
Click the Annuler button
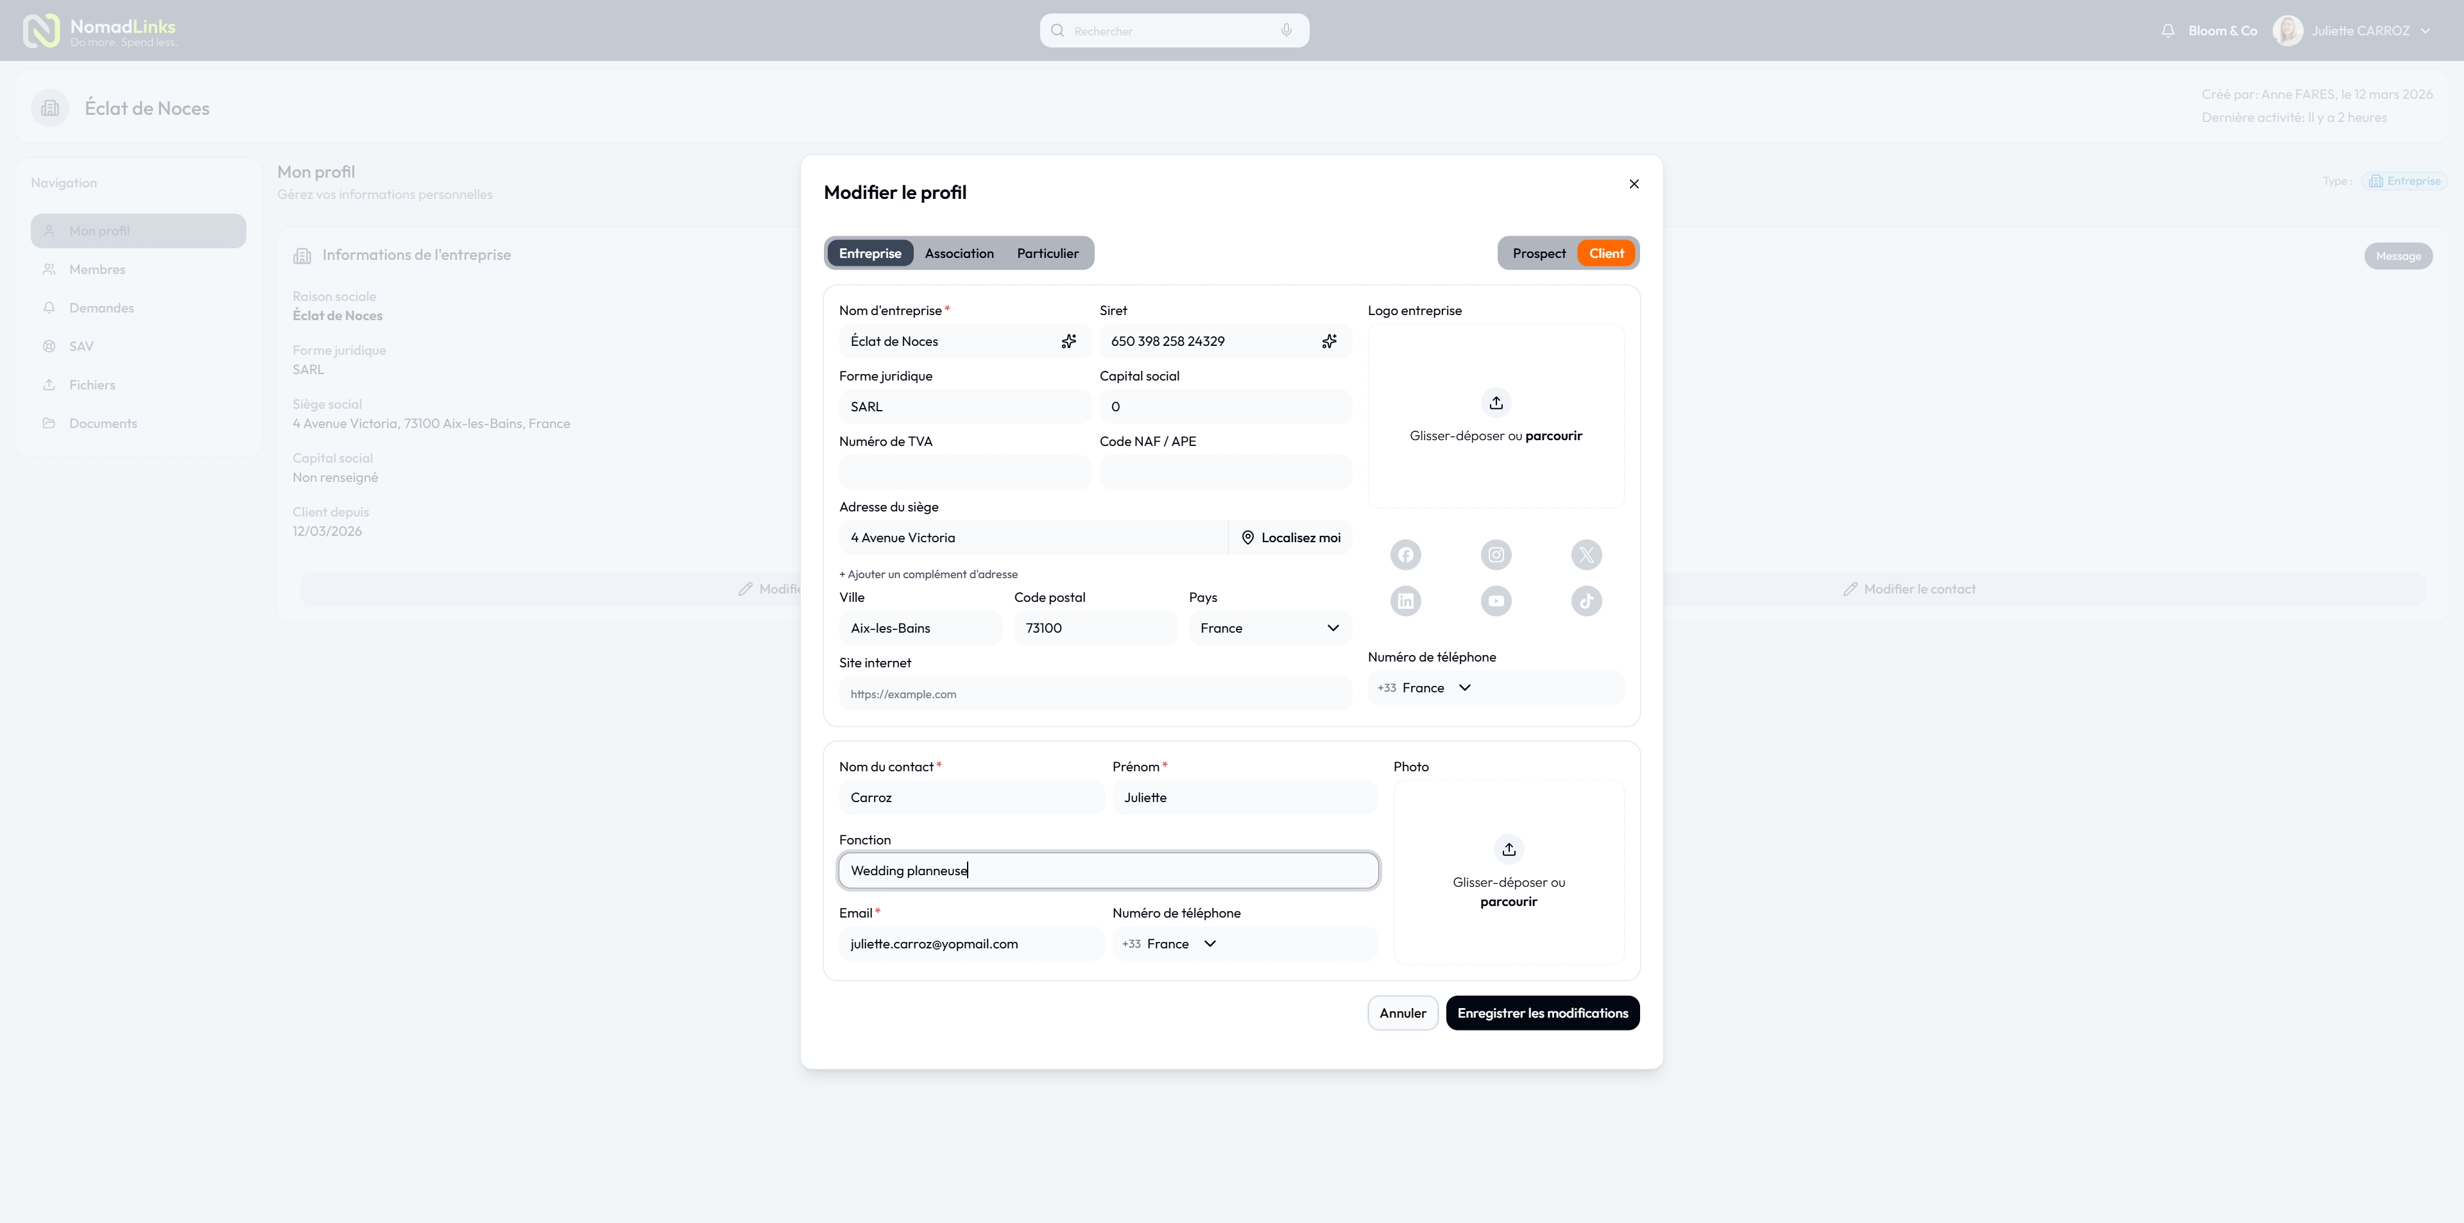coord(1402,1013)
